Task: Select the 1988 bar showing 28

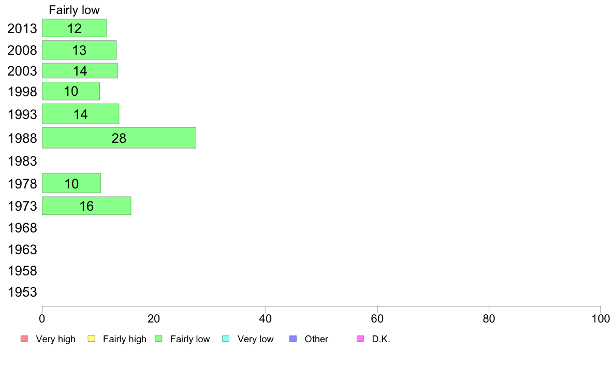Action: click(x=119, y=138)
